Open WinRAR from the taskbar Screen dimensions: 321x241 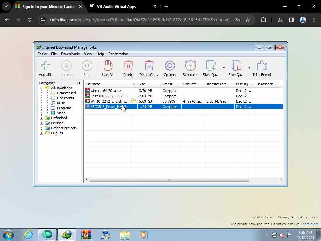[86, 235]
